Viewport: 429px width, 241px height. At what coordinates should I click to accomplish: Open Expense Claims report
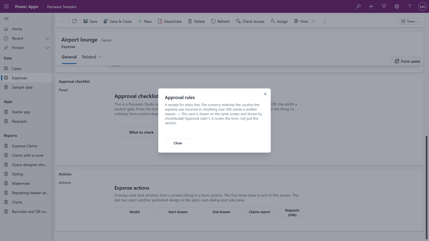[x=27, y=146]
